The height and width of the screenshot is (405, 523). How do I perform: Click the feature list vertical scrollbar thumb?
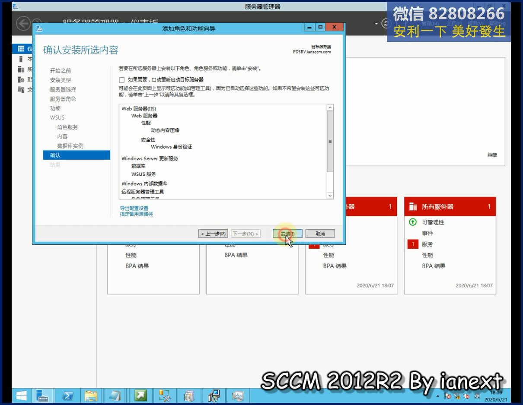click(x=330, y=141)
